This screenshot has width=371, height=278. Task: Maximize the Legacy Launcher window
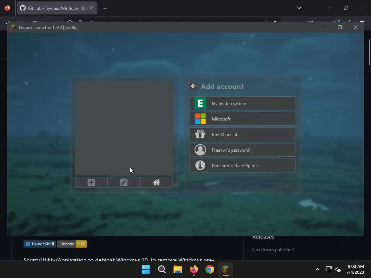click(340, 27)
